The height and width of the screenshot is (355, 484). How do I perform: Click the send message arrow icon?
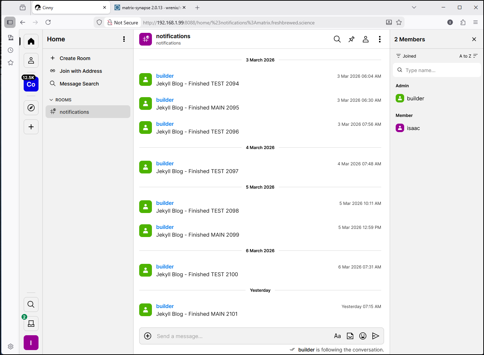pyautogui.click(x=376, y=336)
